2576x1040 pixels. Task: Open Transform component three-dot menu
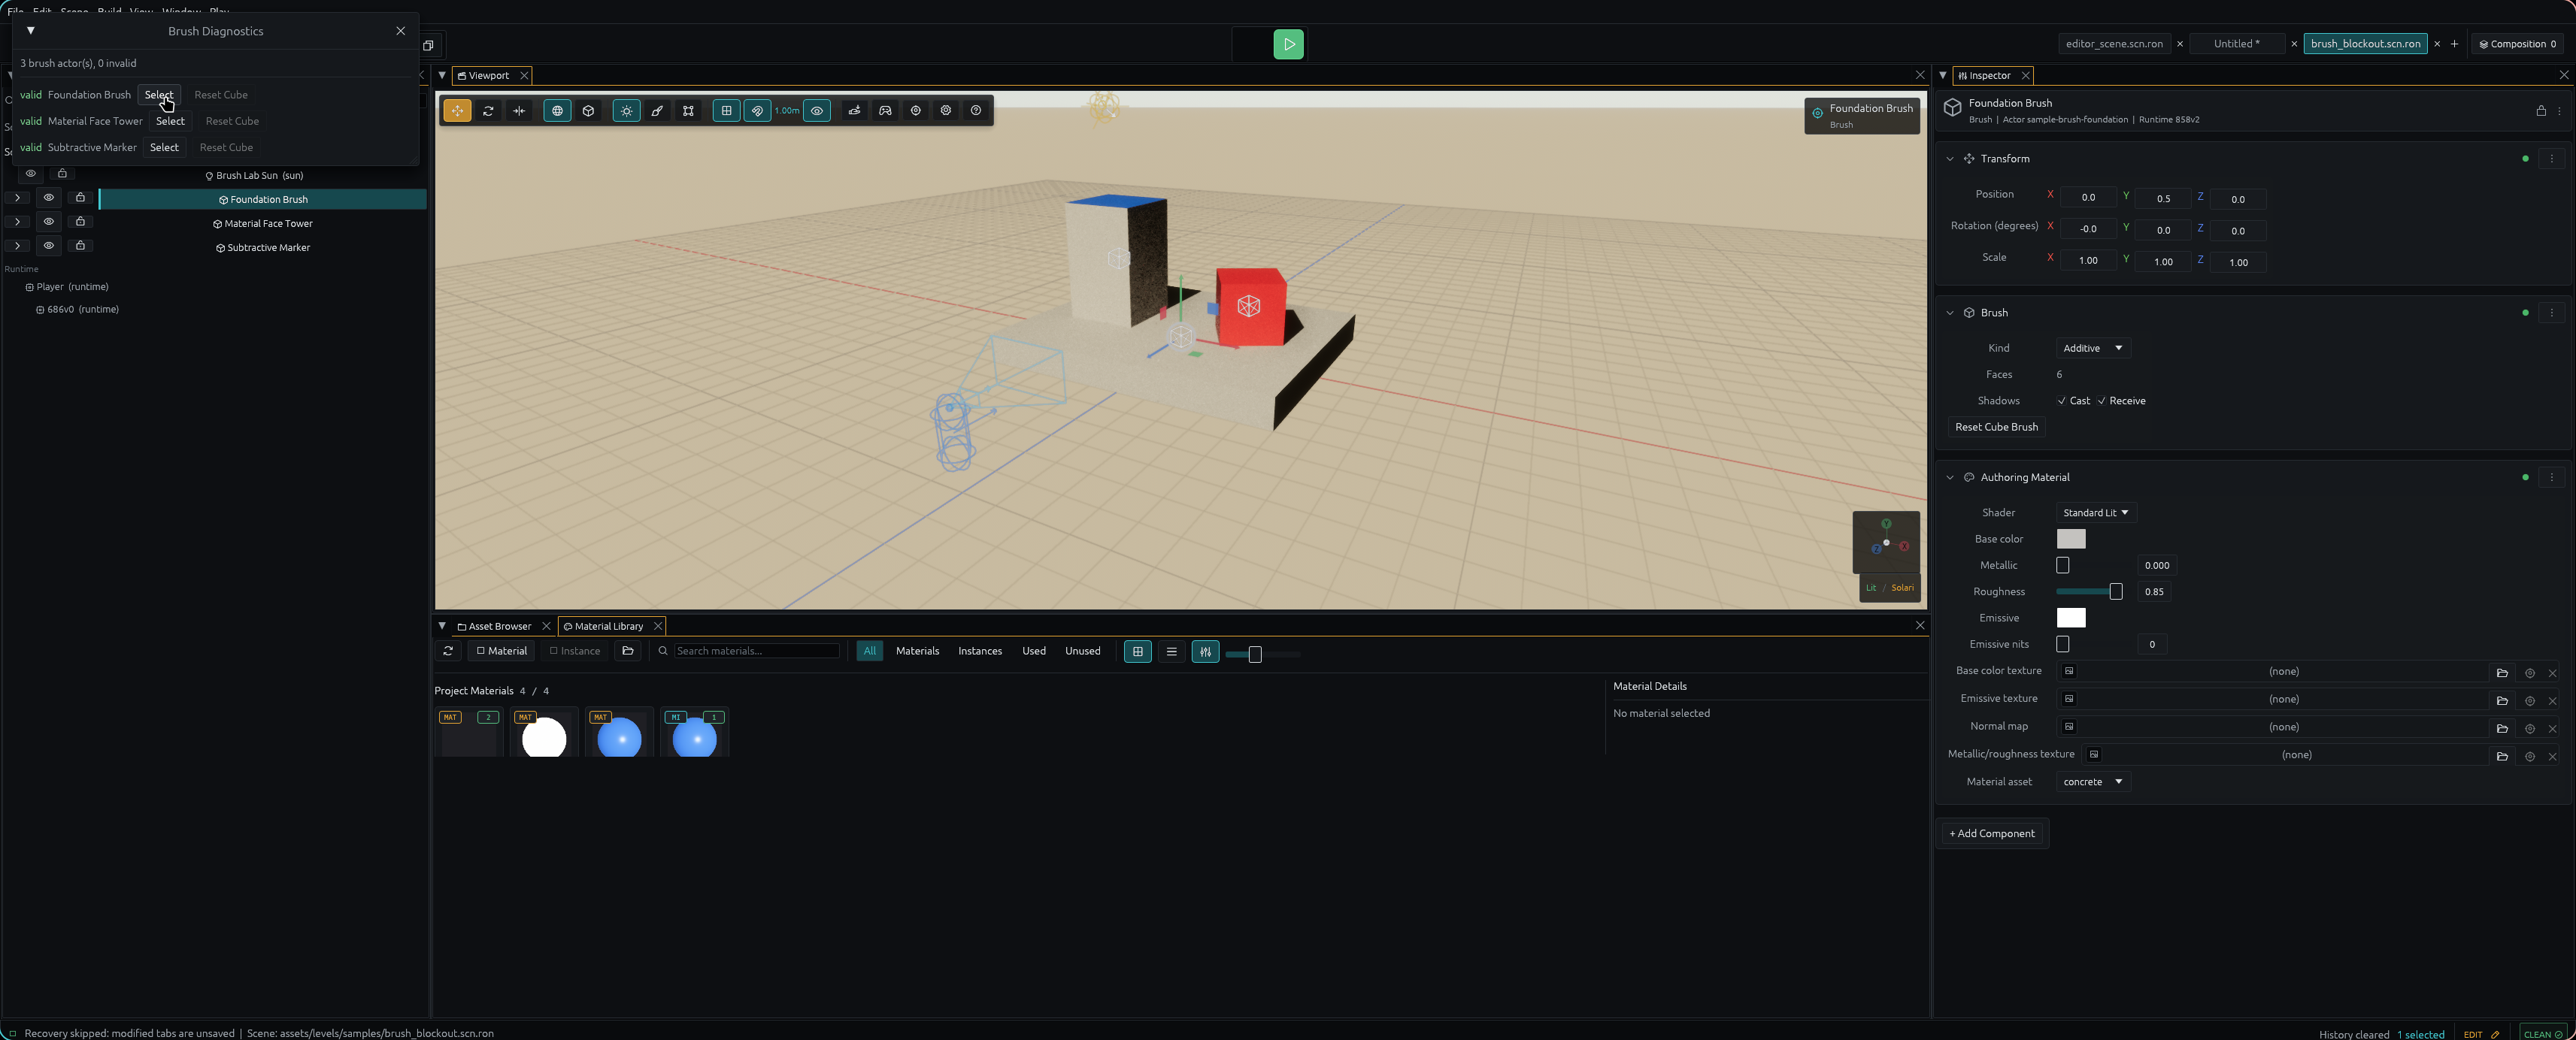(2551, 159)
